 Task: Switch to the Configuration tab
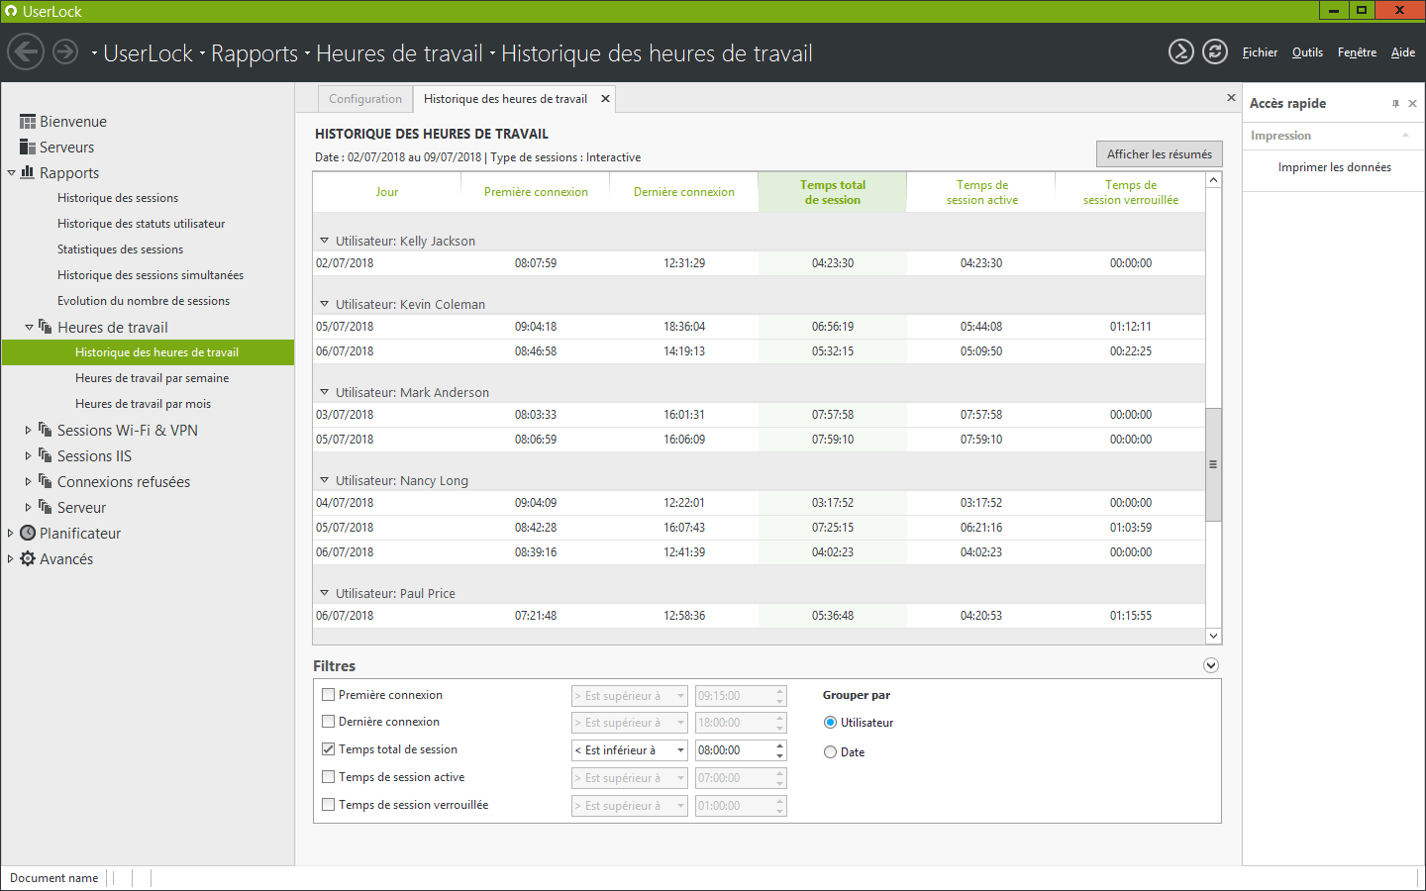[x=365, y=99]
